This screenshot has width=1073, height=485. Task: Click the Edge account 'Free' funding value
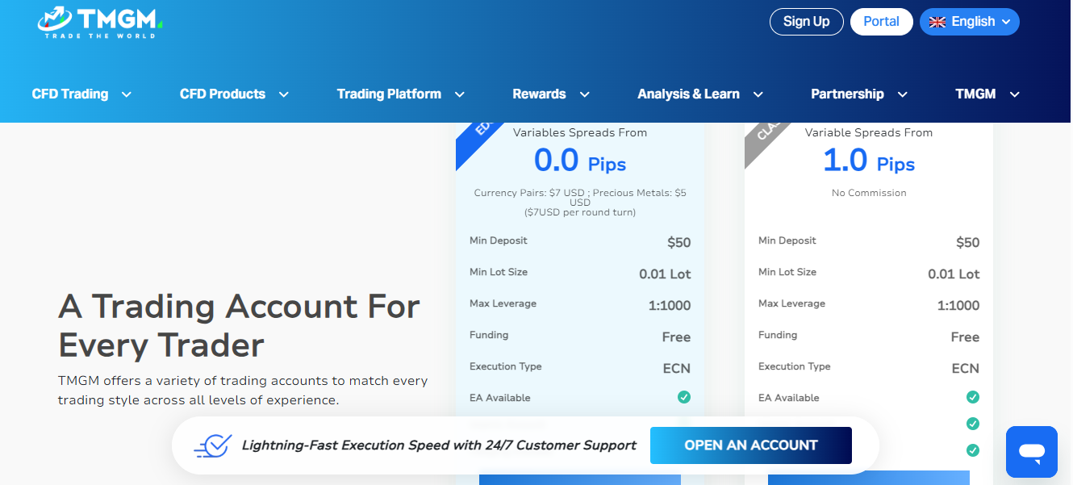tap(676, 337)
